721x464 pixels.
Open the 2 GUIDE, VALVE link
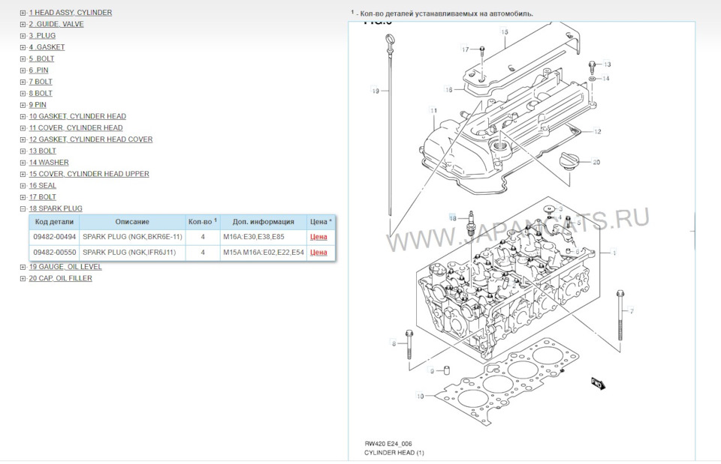[56, 24]
